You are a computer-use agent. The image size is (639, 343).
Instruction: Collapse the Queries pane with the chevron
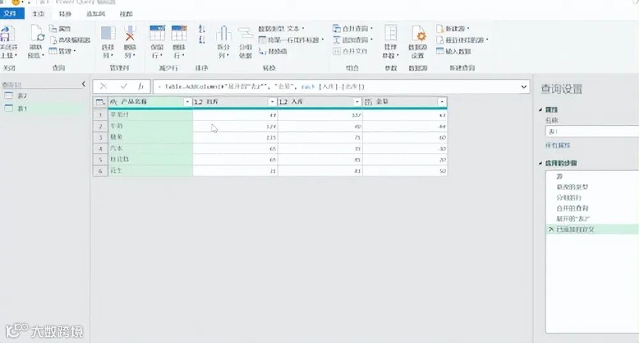coord(84,84)
